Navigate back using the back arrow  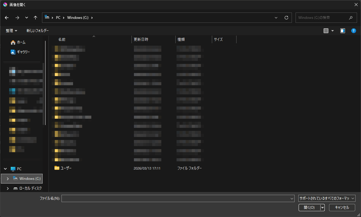(x=6, y=18)
